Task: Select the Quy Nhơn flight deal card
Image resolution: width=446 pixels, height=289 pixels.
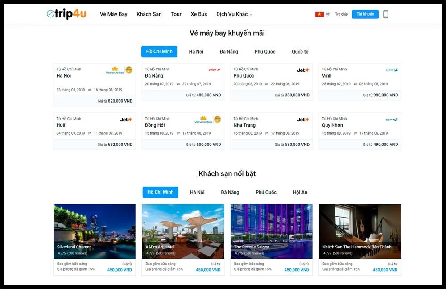Action: click(359, 131)
